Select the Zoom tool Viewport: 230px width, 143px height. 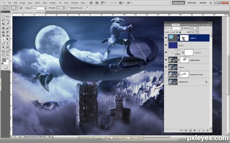[8, 55]
